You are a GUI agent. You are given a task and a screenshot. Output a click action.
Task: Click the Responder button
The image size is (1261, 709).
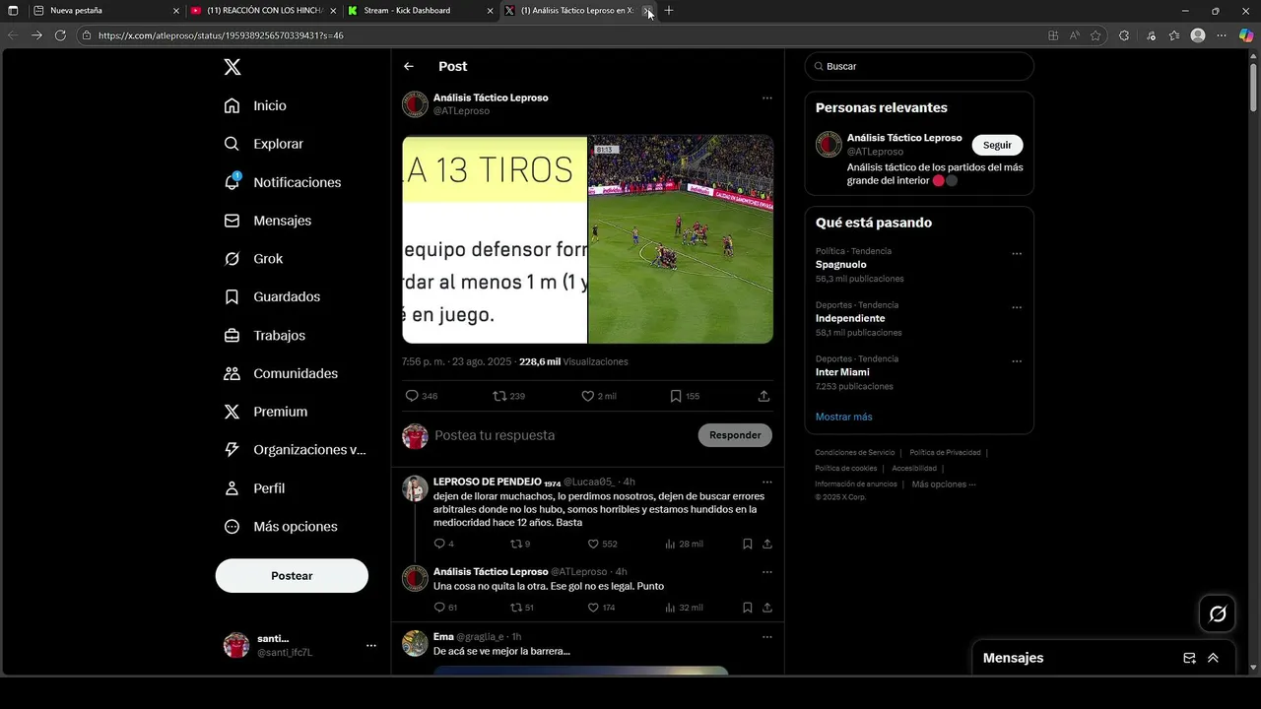tap(735, 435)
